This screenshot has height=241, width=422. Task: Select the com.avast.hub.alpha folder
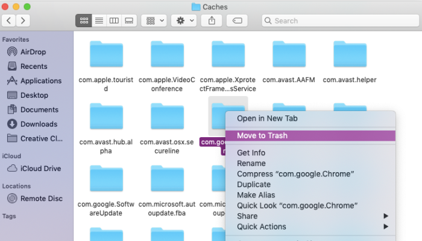coord(106,116)
